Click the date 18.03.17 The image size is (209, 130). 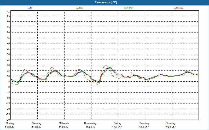tap(144, 127)
